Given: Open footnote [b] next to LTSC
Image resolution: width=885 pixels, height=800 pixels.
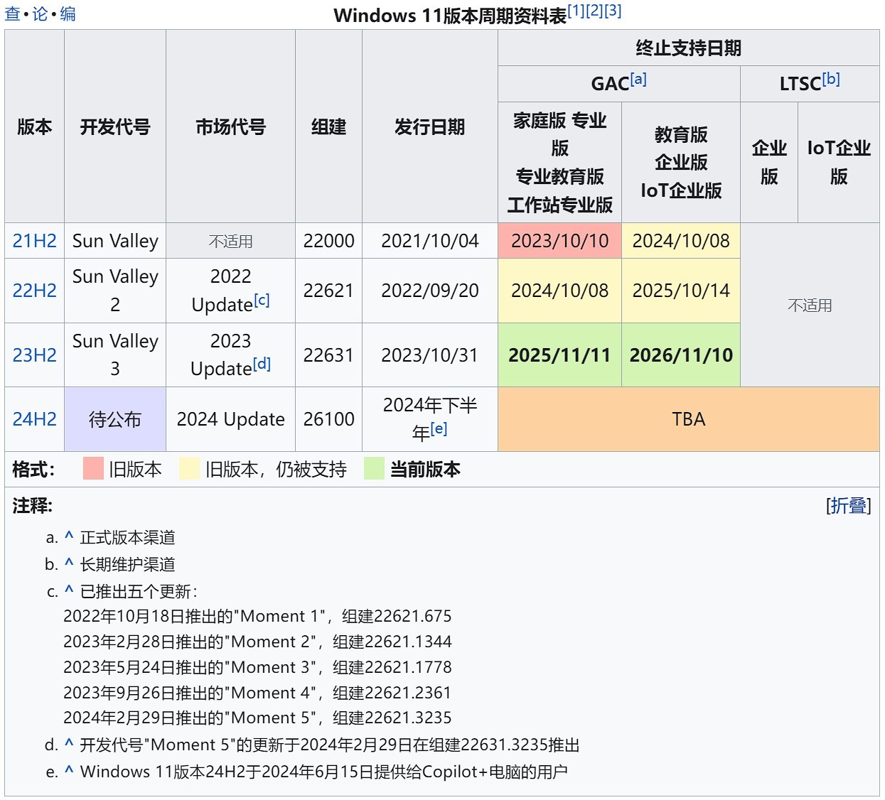Looking at the screenshot, I should 831,79.
